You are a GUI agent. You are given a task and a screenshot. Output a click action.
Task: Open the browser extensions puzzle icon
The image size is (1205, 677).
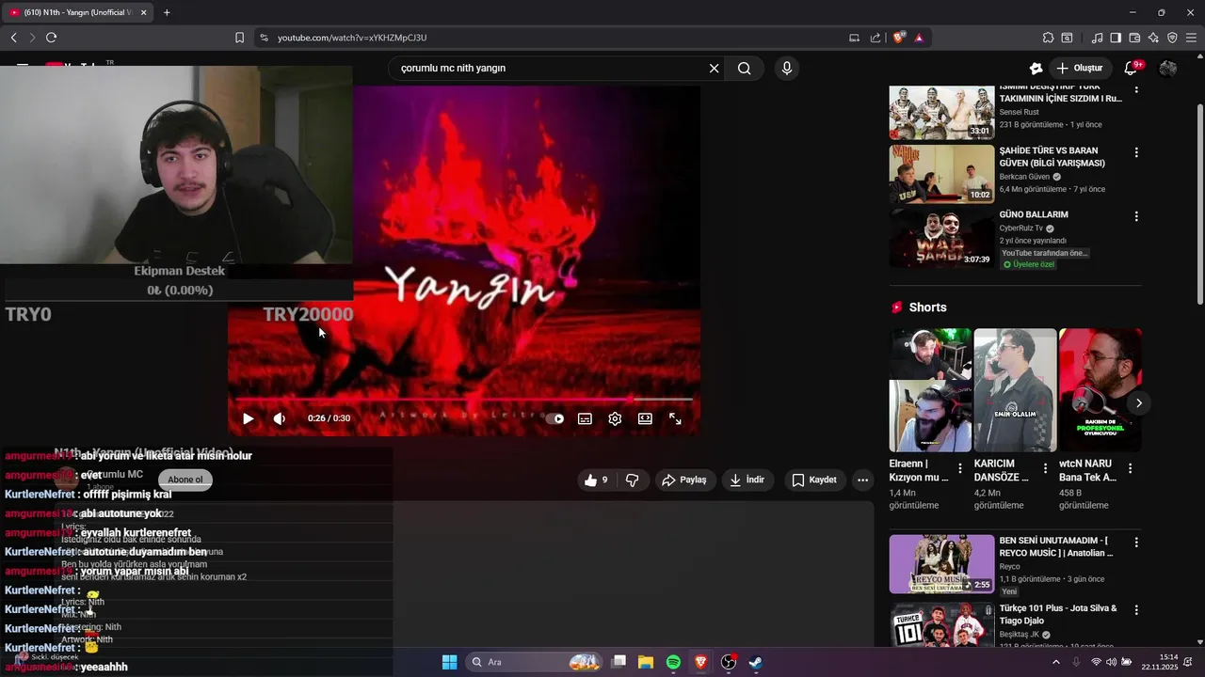[1048, 38]
